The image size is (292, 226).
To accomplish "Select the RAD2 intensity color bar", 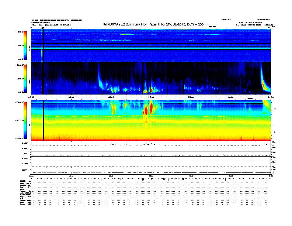I will coord(25,45).
